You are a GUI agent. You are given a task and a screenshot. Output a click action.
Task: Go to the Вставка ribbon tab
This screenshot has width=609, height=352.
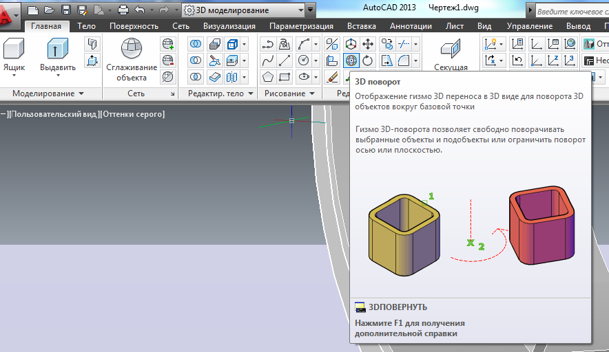pyautogui.click(x=362, y=26)
